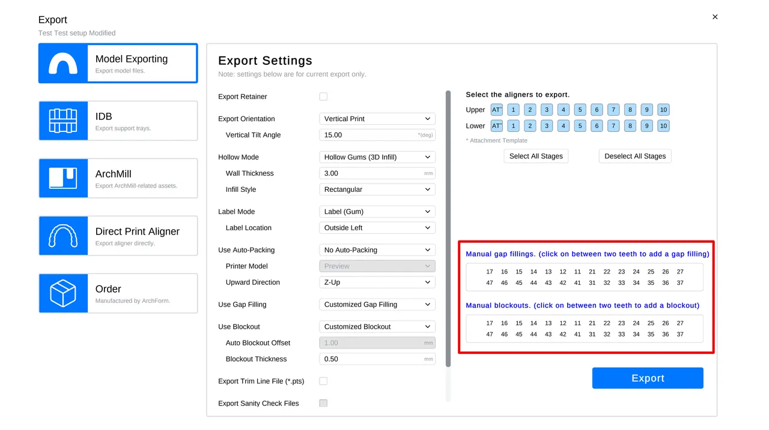769x430 pixels.
Task: Toggle Lower attachment template AT stage
Action: 496,126
